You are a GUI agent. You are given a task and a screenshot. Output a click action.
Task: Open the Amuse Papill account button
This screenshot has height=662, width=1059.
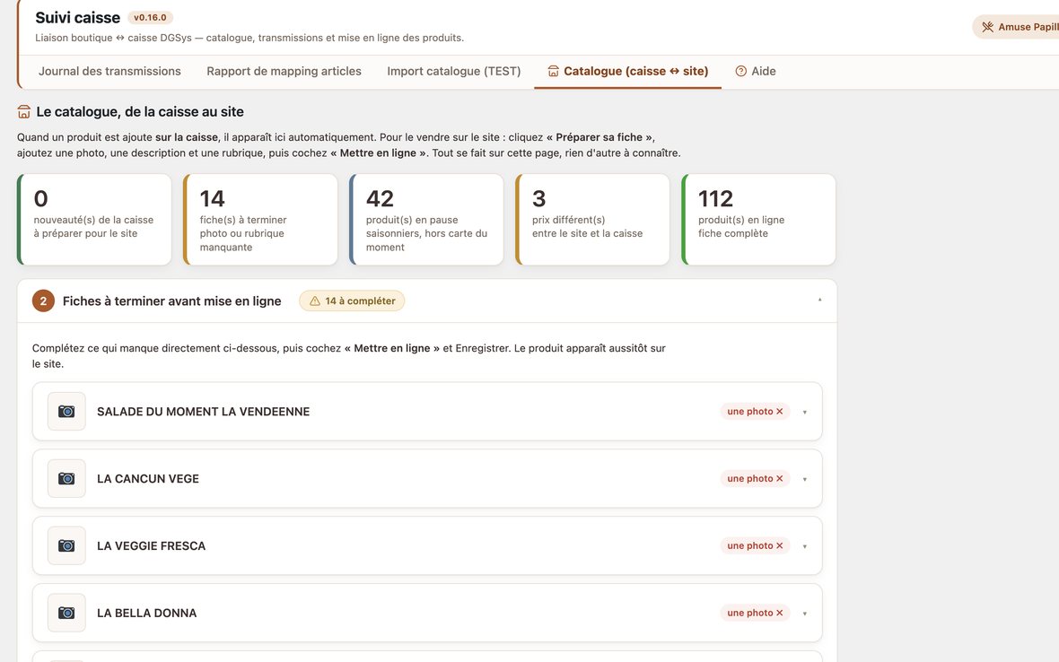(1016, 27)
